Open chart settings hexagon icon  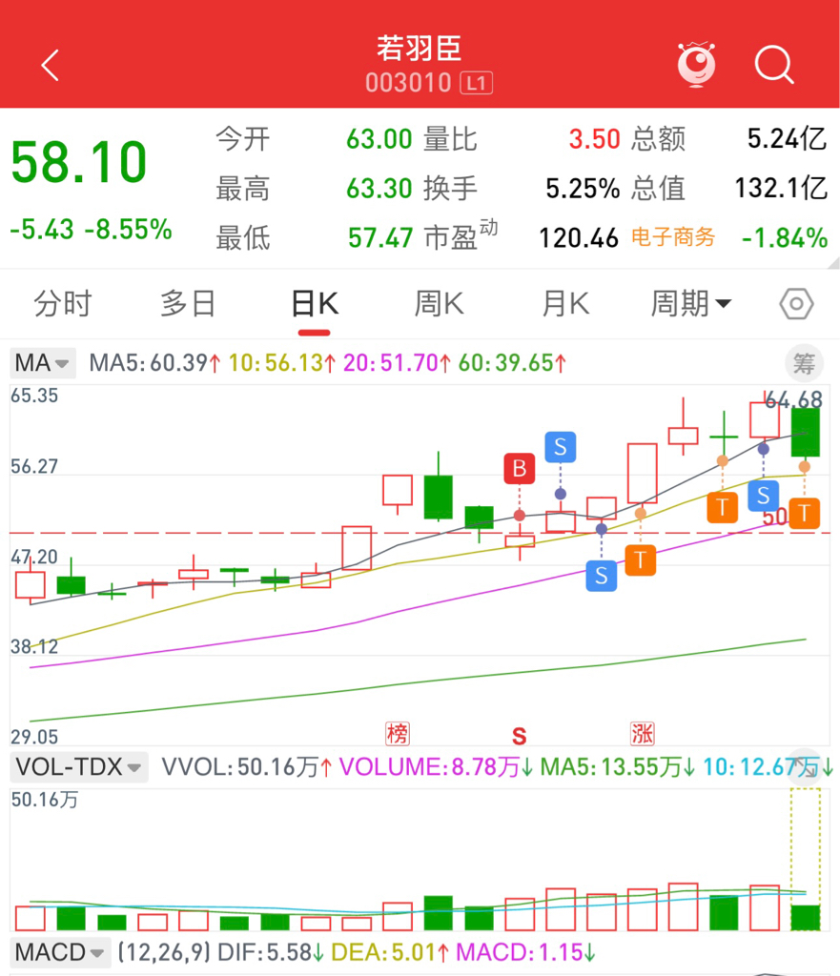[x=796, y=304]
